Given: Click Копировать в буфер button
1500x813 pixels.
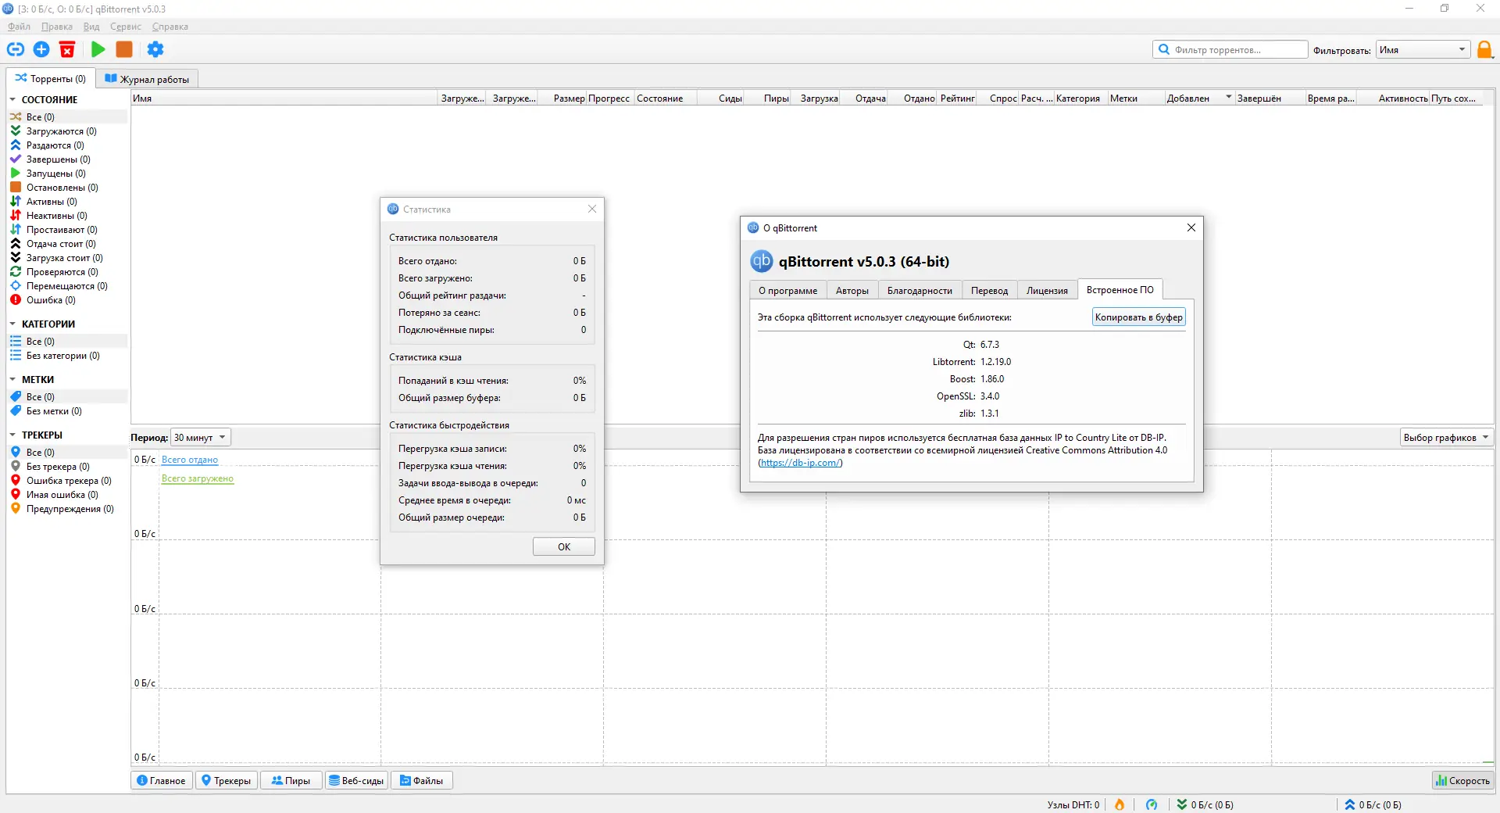Looking at the screenshot, I should [1138, 317].
